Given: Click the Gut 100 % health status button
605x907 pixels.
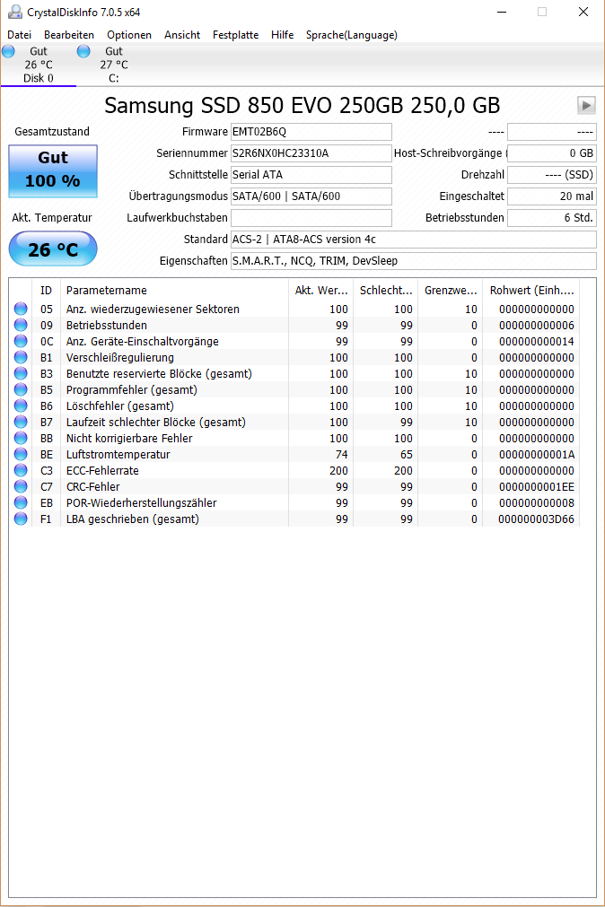Looking at the screenshot, I should click(x=53, y=171).
